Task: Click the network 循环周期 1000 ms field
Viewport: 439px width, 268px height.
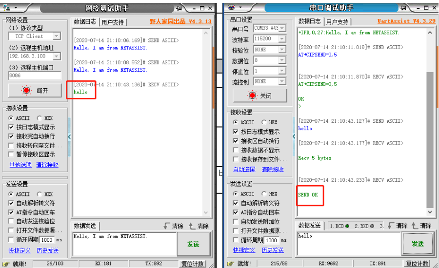Action: coord(47,240)
